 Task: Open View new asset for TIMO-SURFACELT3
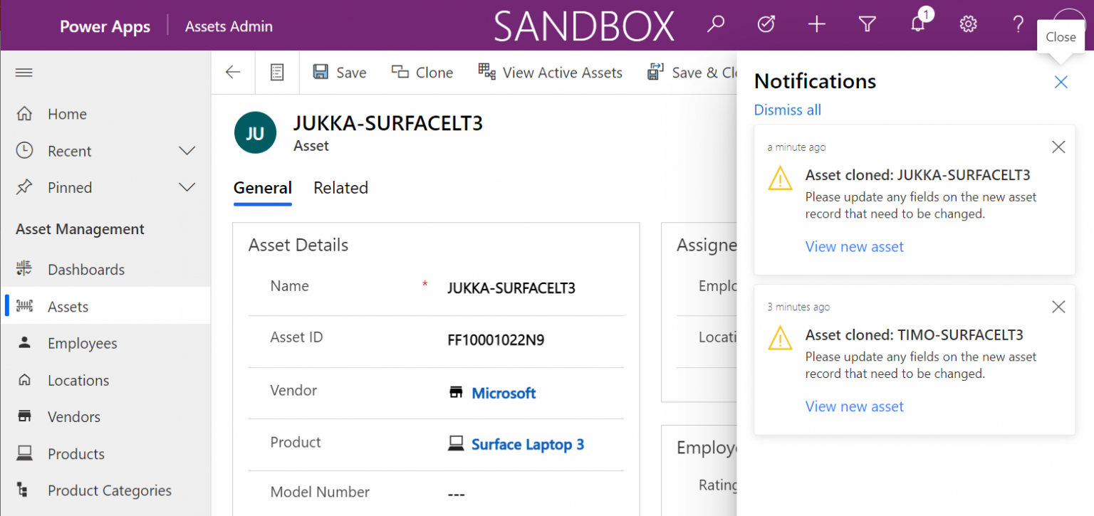[x=855, y=406]
